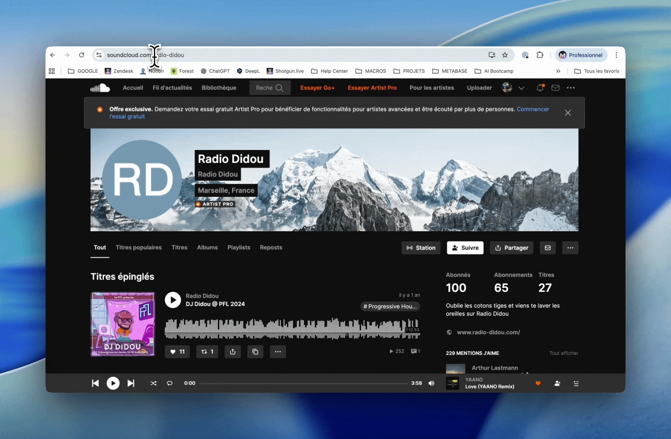Switch to the Albums tab
The width and height of the screenshot is (671, 439).
(207, 248)
